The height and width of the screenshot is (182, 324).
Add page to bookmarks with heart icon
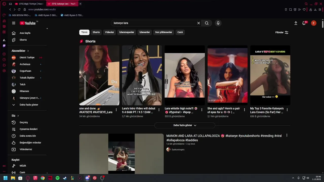pos(304,10)
